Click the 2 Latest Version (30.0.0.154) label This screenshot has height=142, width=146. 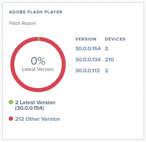(35, 105)
